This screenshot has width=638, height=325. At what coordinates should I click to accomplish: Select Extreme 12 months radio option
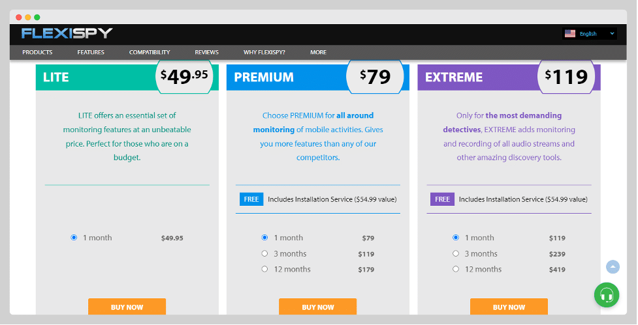click(x=455, y=269)
